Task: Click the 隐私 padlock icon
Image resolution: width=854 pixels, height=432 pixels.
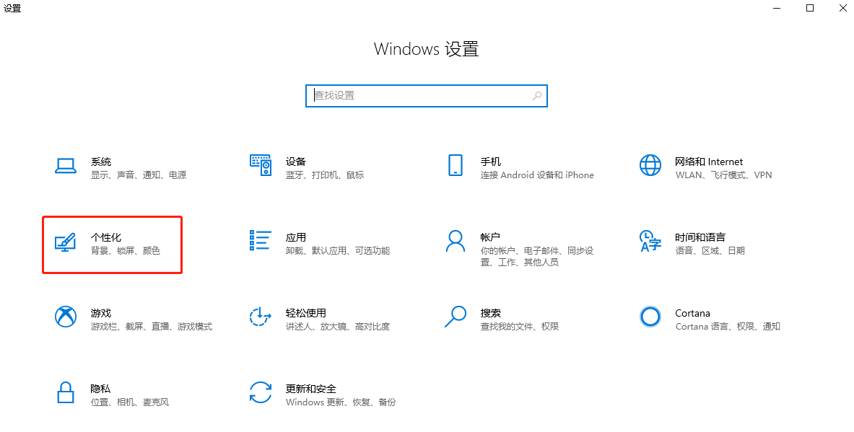Action: [x=66, y=393]
